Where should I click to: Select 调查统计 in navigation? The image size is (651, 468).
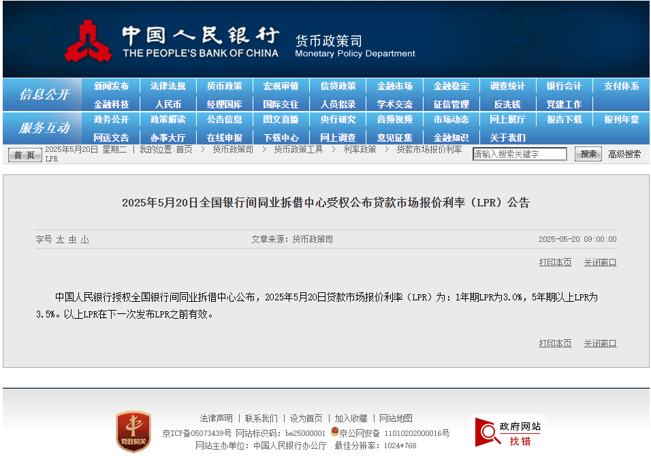[x=507, y=87]
